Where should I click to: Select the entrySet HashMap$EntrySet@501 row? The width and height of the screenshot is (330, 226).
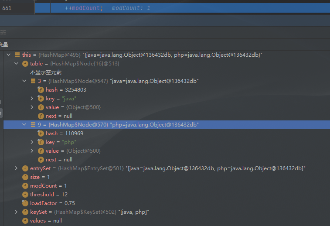(167, 168)
